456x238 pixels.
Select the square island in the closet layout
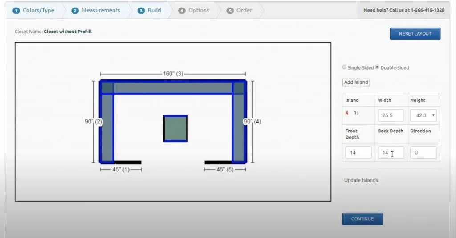pyautogui.click(x=175, y=128)
